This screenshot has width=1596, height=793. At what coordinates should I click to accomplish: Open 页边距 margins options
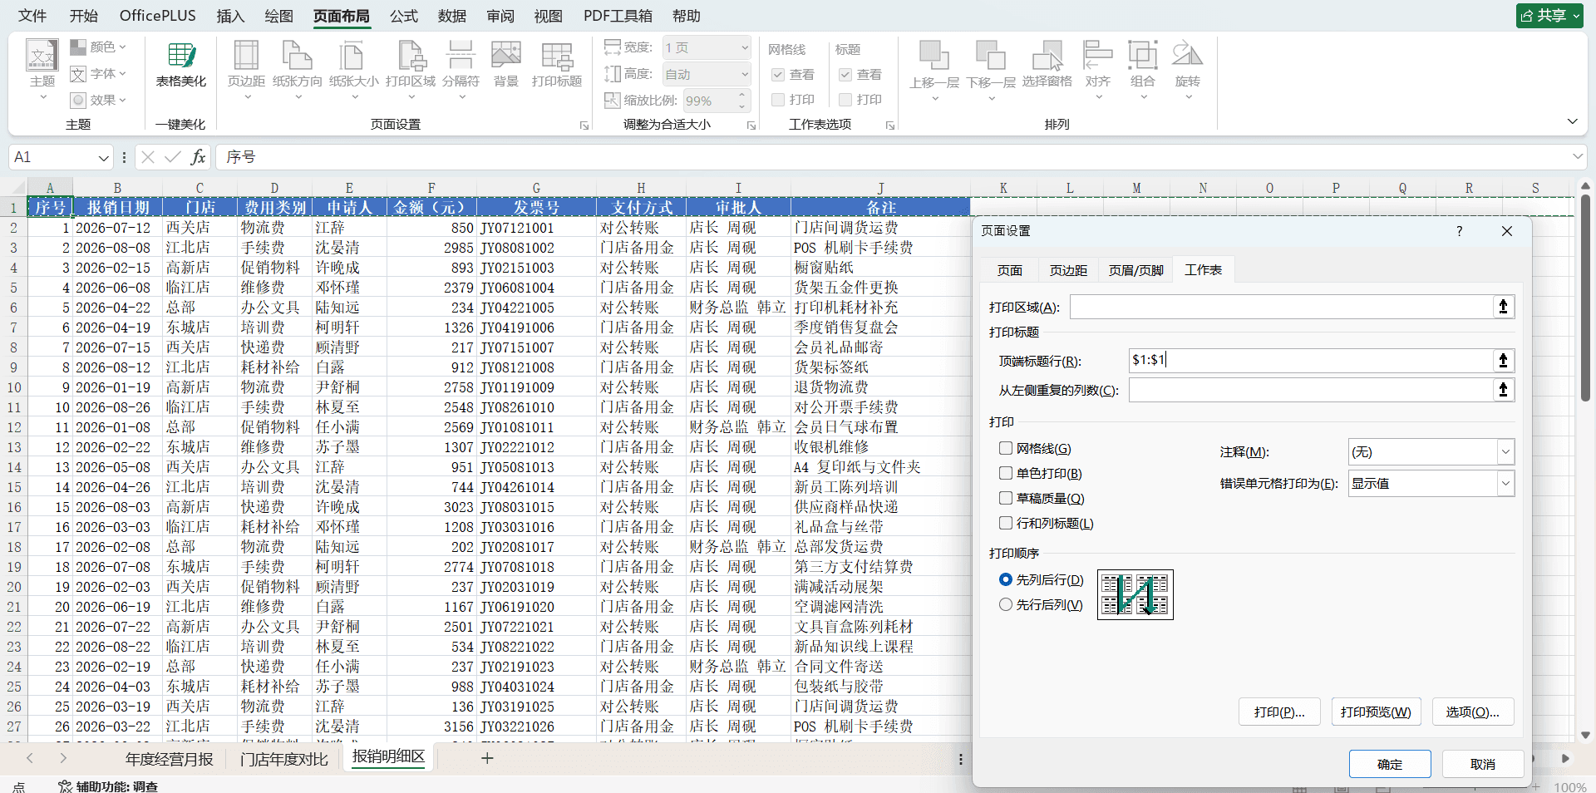click(246, 70)
